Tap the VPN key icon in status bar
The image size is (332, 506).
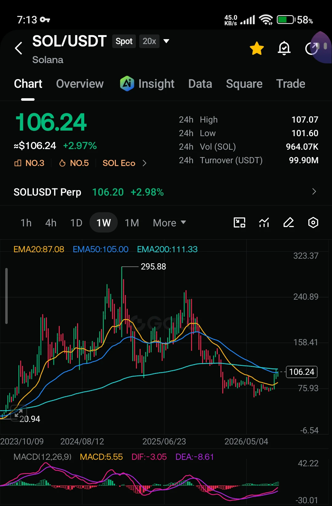click(x=45, y=20)
